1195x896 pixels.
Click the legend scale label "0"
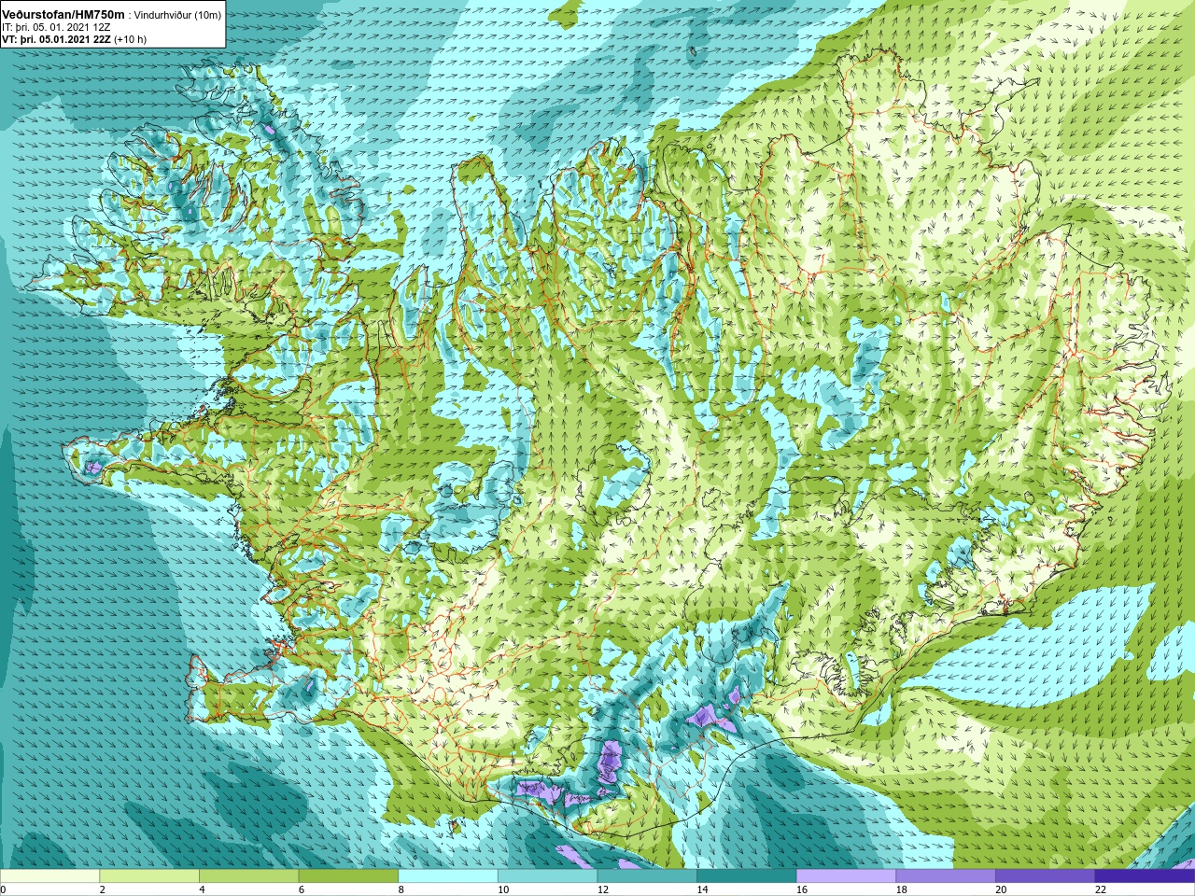coord(3,889)
